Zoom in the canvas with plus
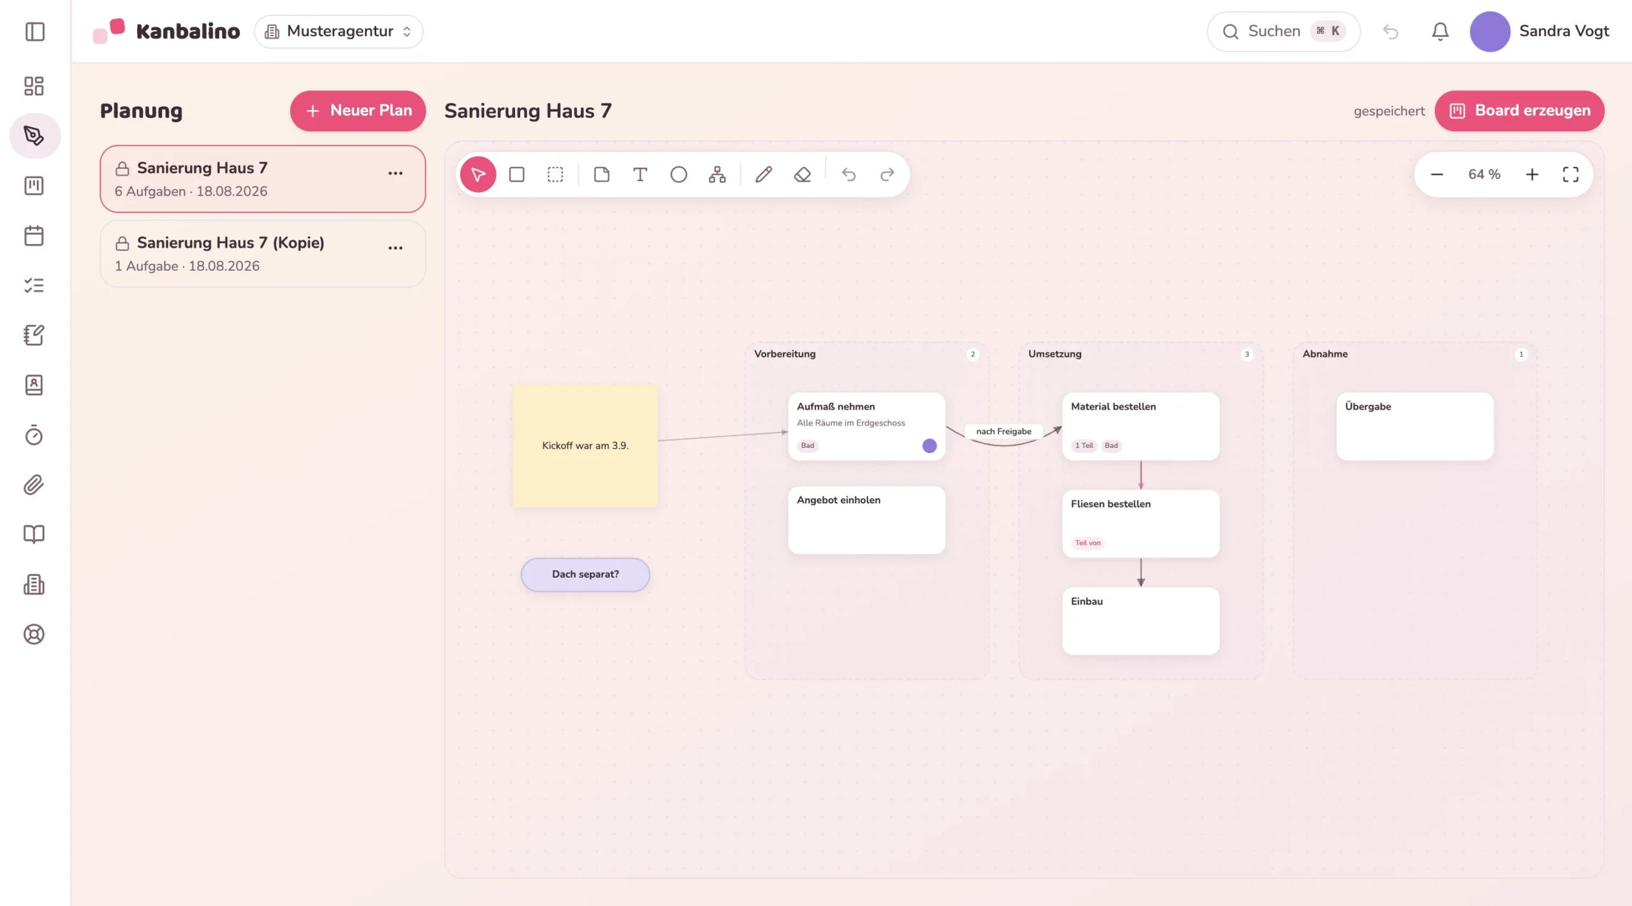1632x906 pixels. pos(1532,175)
